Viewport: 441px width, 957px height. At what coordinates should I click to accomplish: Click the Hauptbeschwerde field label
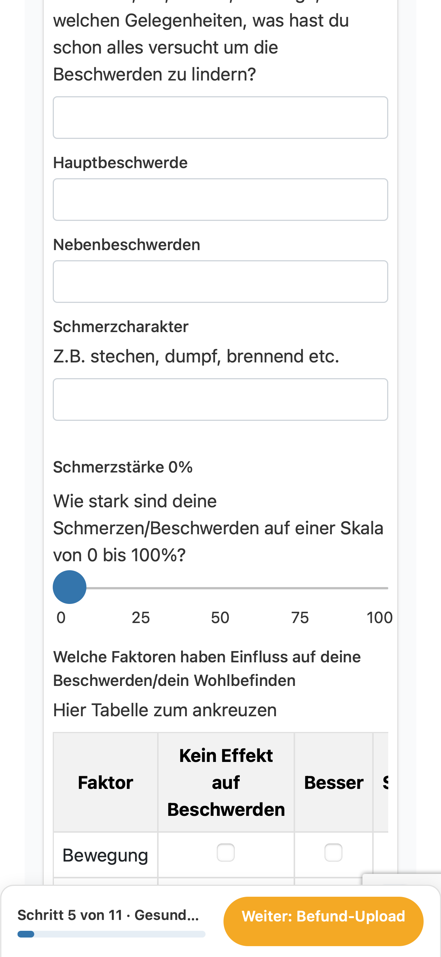(x=120, y=163)
